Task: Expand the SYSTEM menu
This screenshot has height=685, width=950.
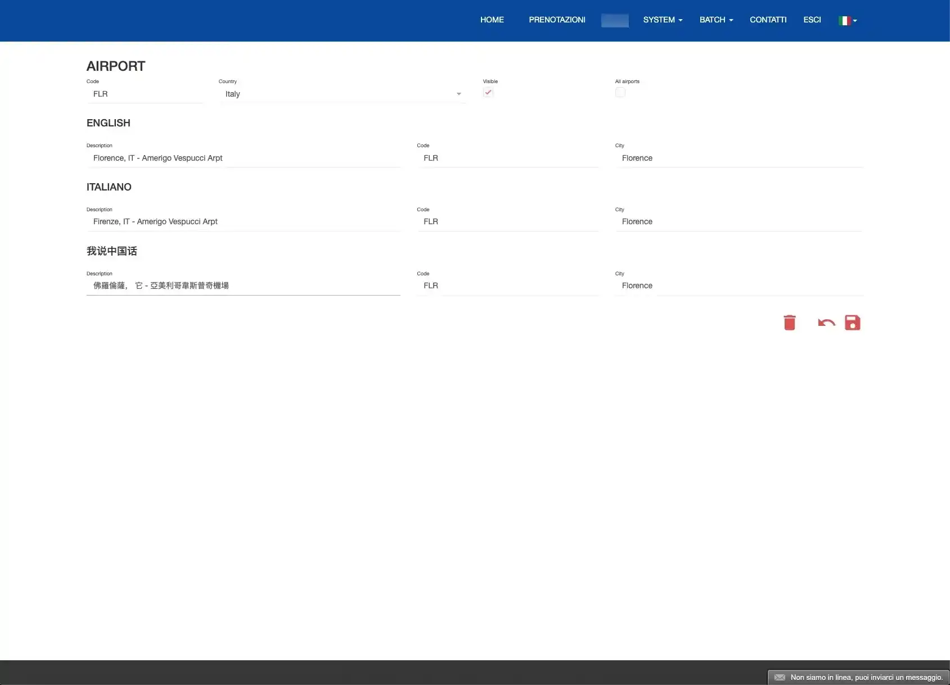Action: [x=663, y=20]
